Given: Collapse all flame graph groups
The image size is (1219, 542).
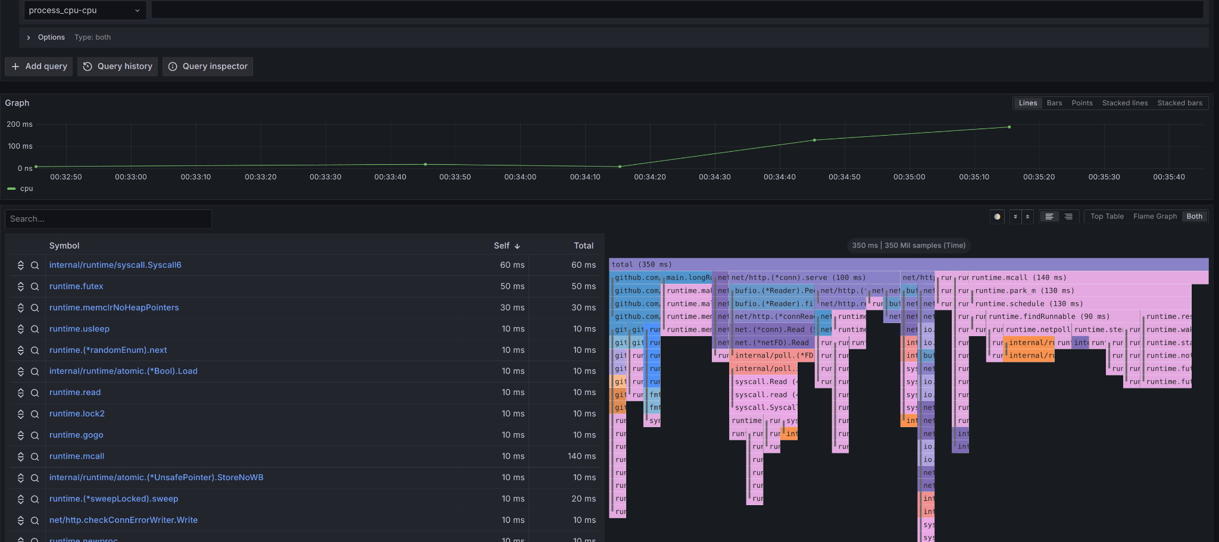Looking at the screenshot, I should tap(1027, 217).
